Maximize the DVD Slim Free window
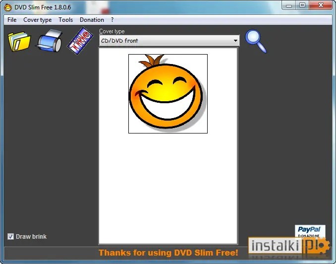This screenshot has width=336, height=264. tap(302, 5)
